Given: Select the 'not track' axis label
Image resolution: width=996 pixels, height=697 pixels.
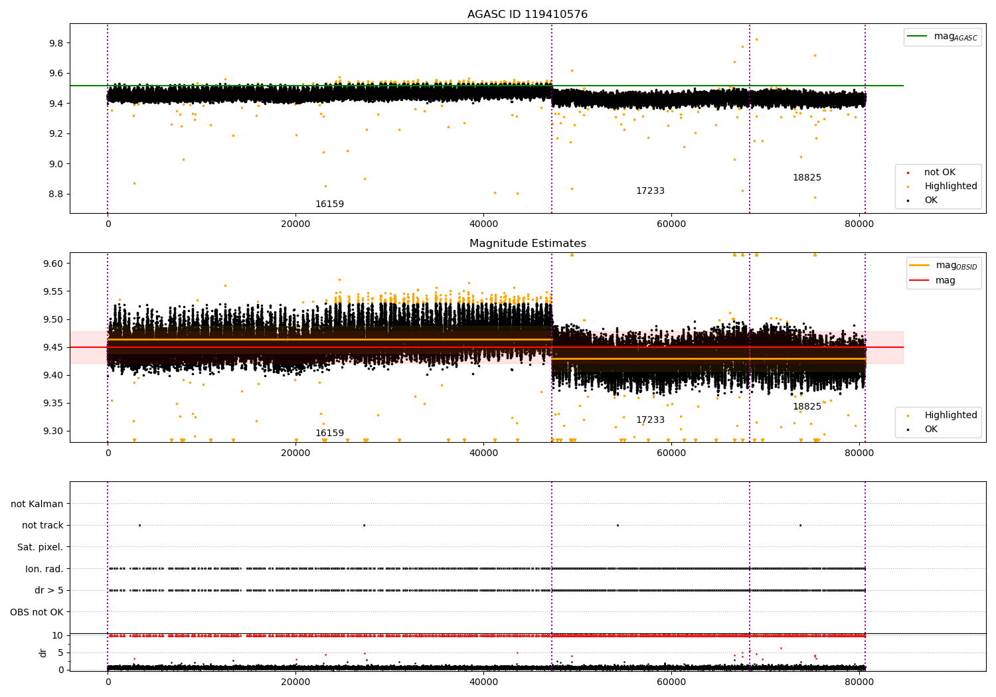Looking at the screenshot, I should (x=42, y=525).
